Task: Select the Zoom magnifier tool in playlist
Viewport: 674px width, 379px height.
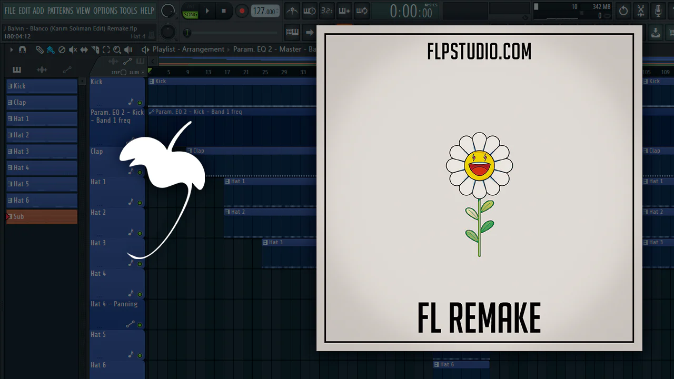Action: (117, 49)
